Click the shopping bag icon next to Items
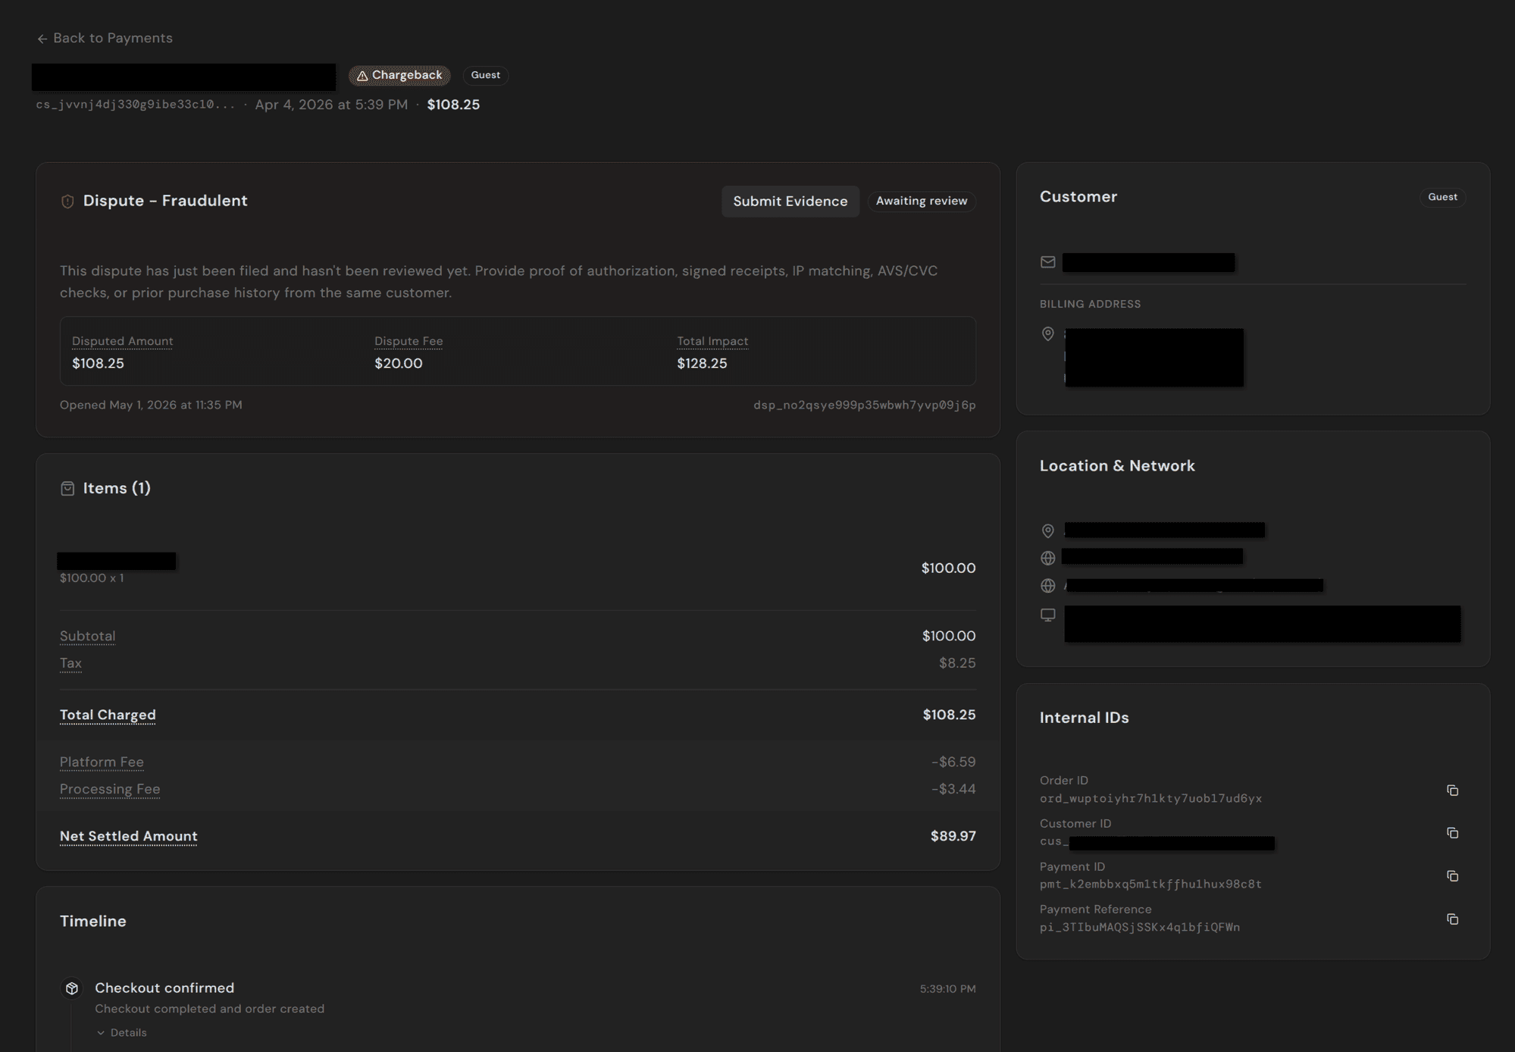The height and width of the screenshot is (1052, 1515). (67, 488)
